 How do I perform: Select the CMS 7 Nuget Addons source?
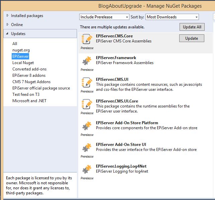tap(31, 82)
